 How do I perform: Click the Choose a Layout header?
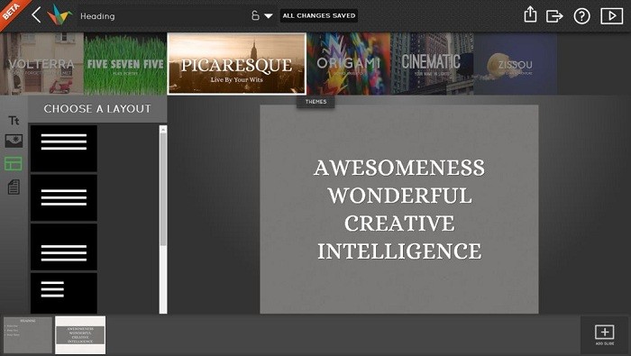(x=97, y=109)
